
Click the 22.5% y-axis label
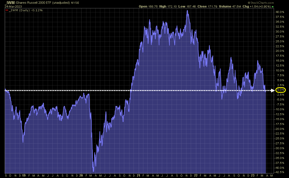280,46
